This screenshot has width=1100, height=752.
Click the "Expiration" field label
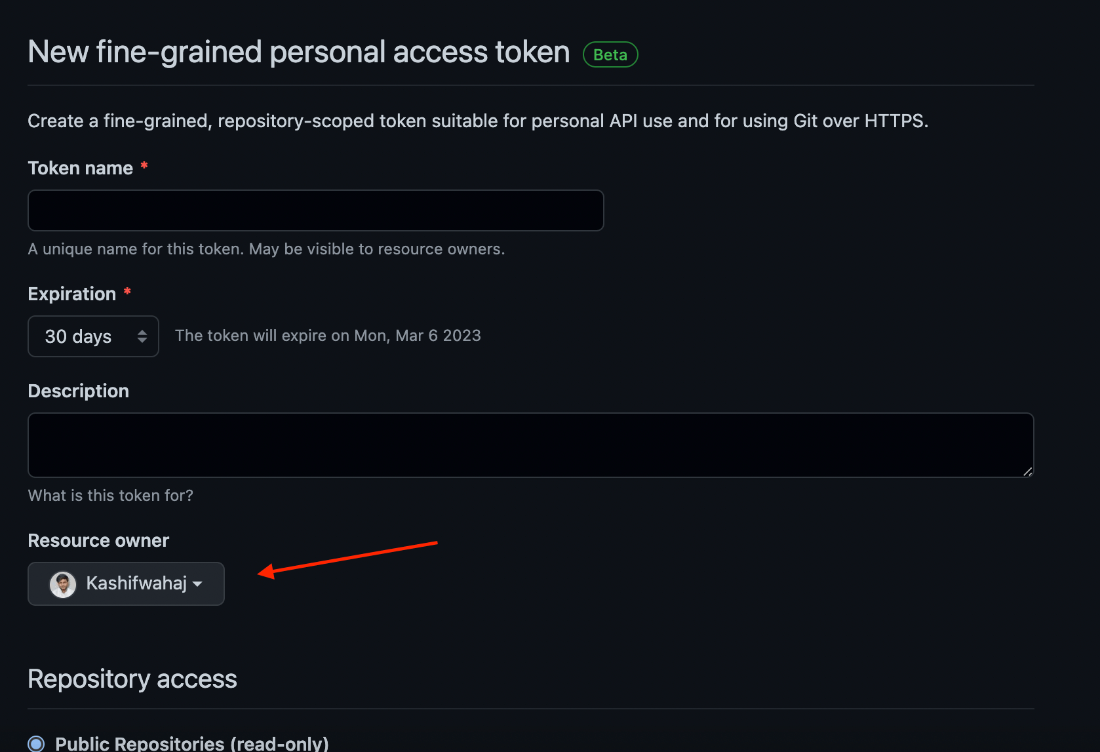click(x=72, y=294)
